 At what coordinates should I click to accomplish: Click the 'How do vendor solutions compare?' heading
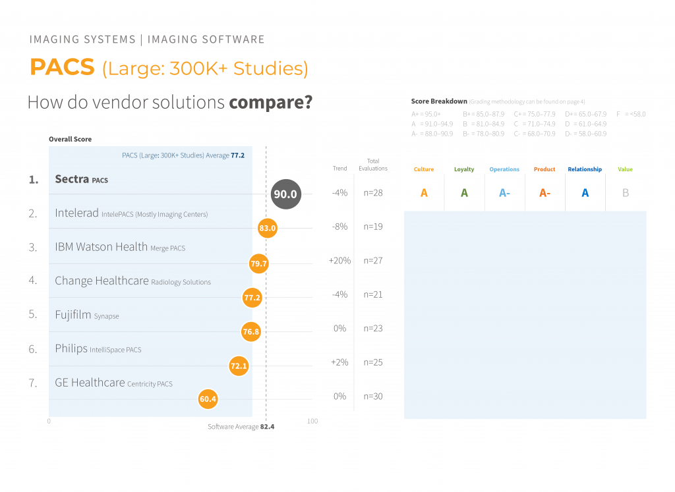170,102
